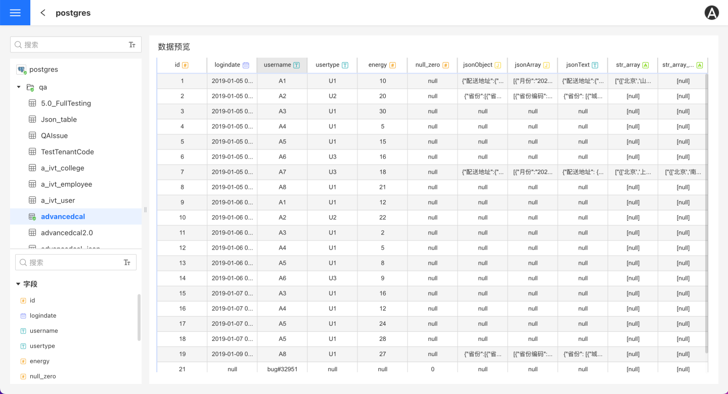Click the number type icon on energy column
Image resolution: width=728 pixels, height=394 pixels.
point(393,65)
